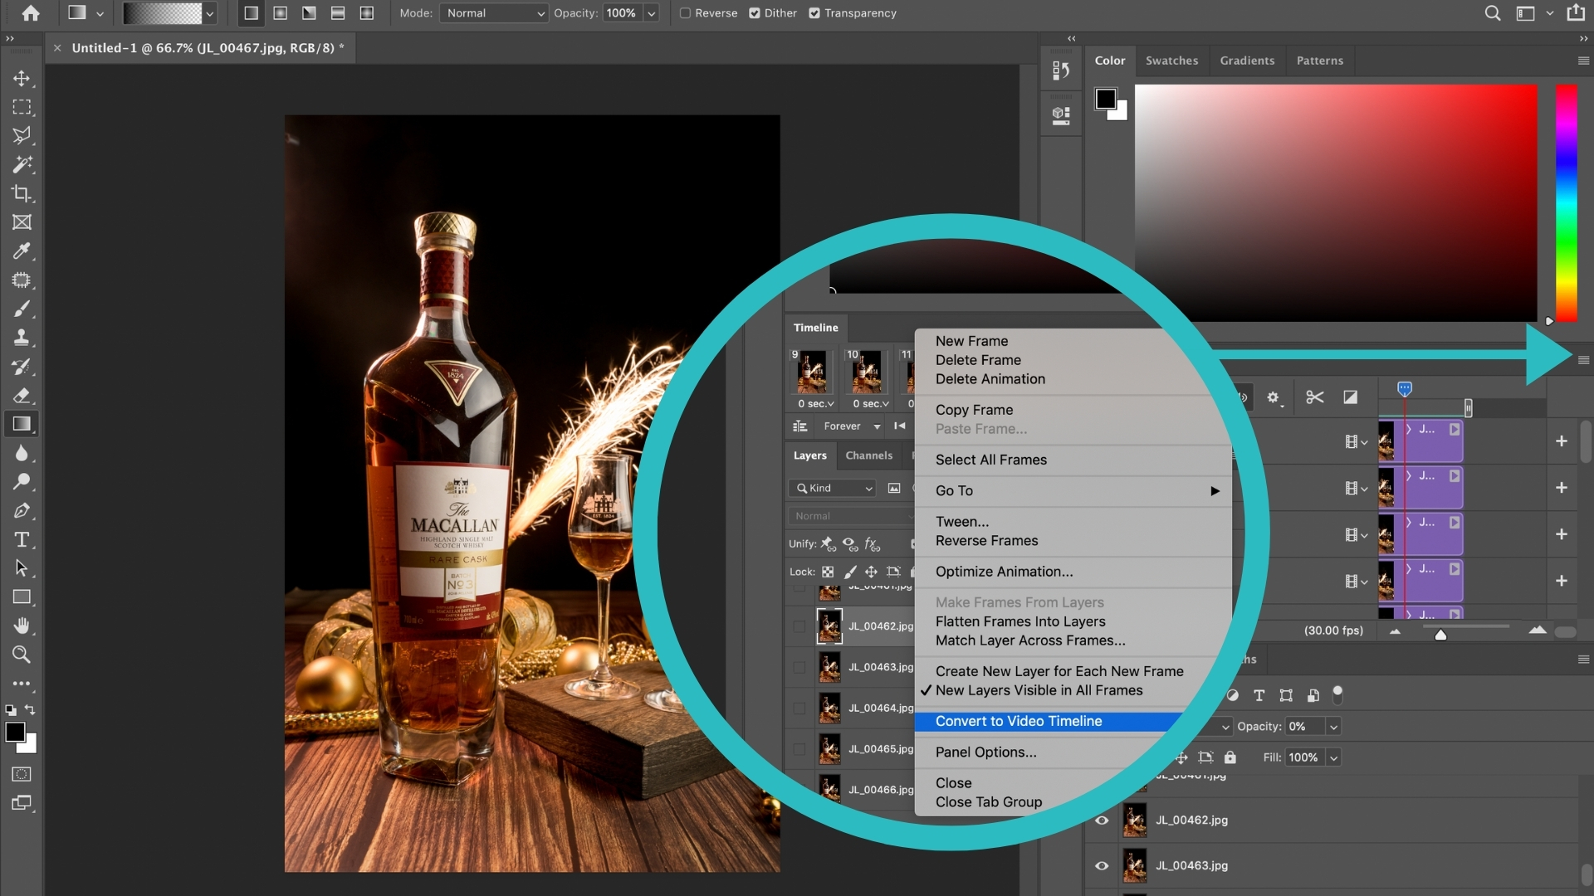The image size is (1594, 896).
Task: Click the hue spectrum slider bar
Action: [x=1566, y=202]
